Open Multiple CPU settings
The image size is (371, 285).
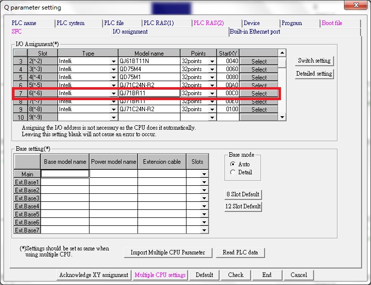pos(160,275)
